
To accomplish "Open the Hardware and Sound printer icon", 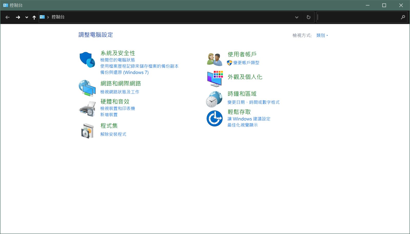I will [87, 109].
